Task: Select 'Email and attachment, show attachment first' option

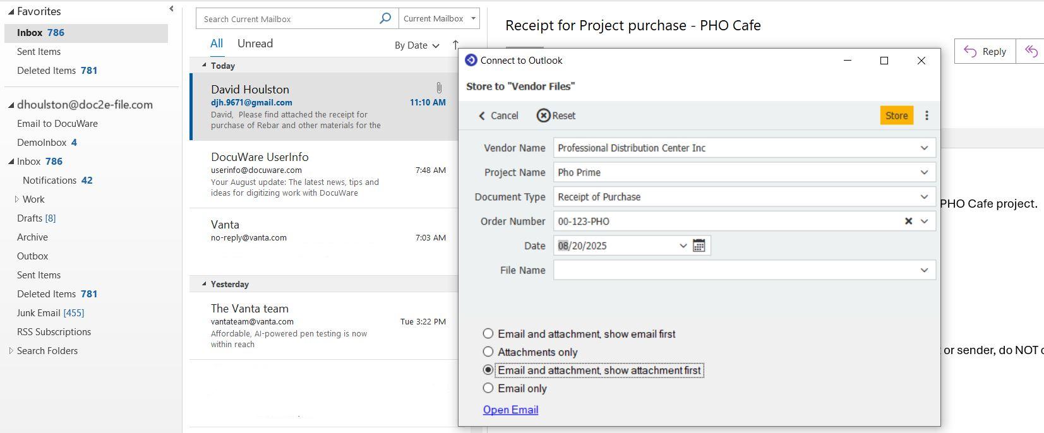Action: 488,370
